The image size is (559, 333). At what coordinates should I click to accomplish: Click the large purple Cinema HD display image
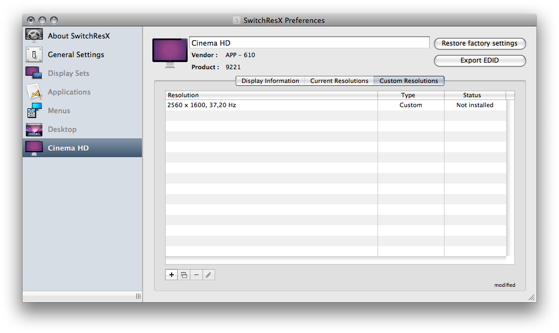click(x=170, y=53)
